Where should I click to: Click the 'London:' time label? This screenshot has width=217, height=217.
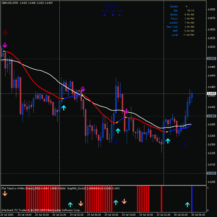pos(174,23)
